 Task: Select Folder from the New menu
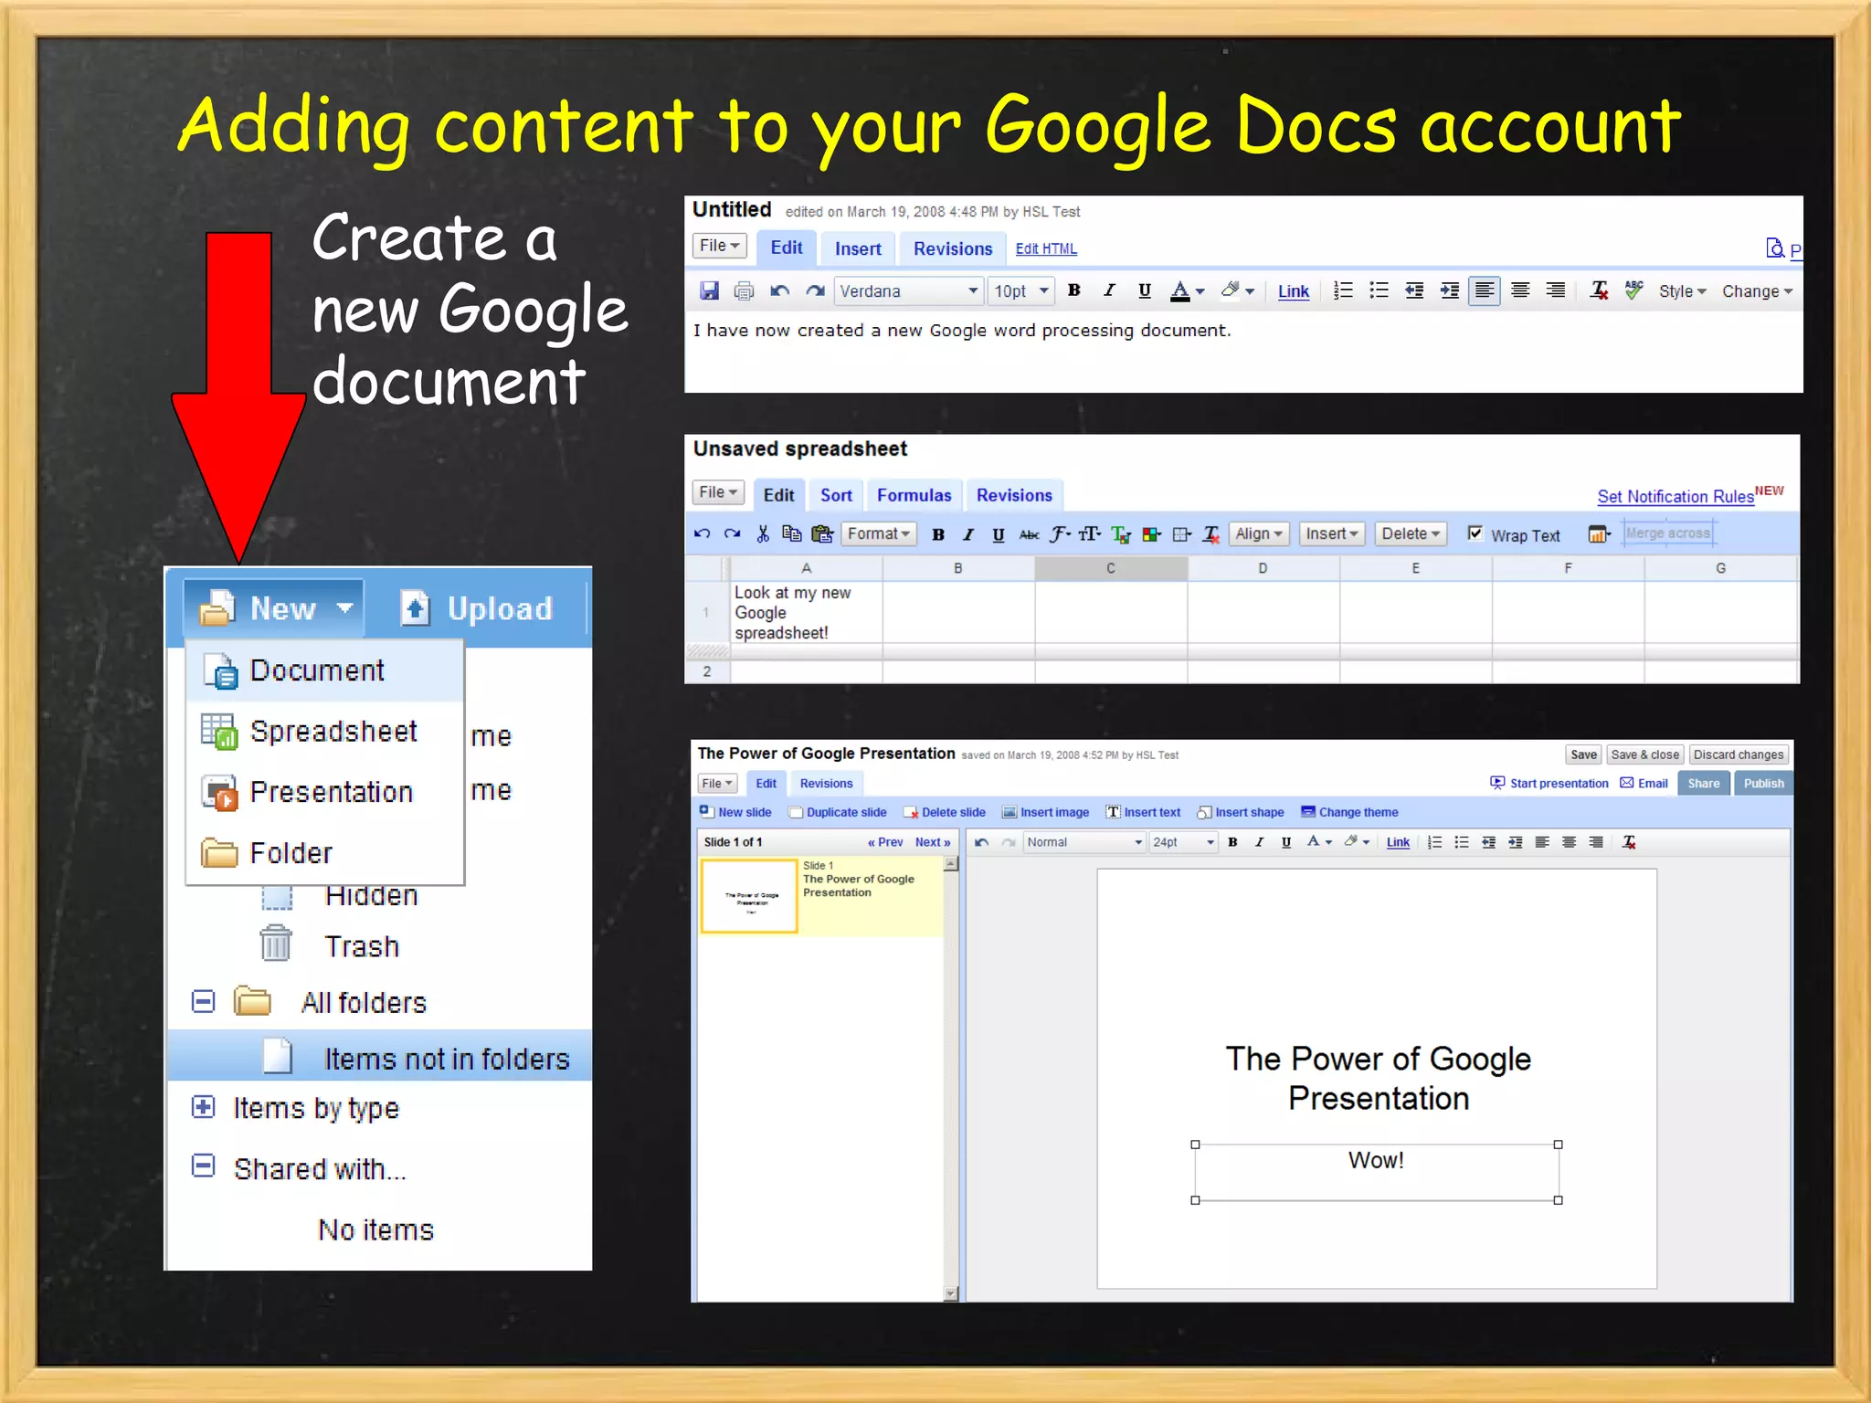[325, 852]
